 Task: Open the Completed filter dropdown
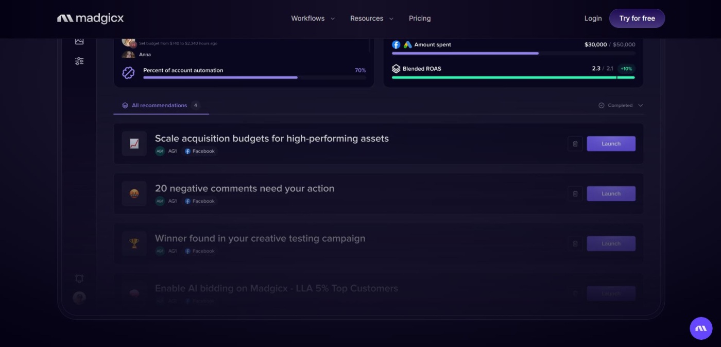(621, 105)
